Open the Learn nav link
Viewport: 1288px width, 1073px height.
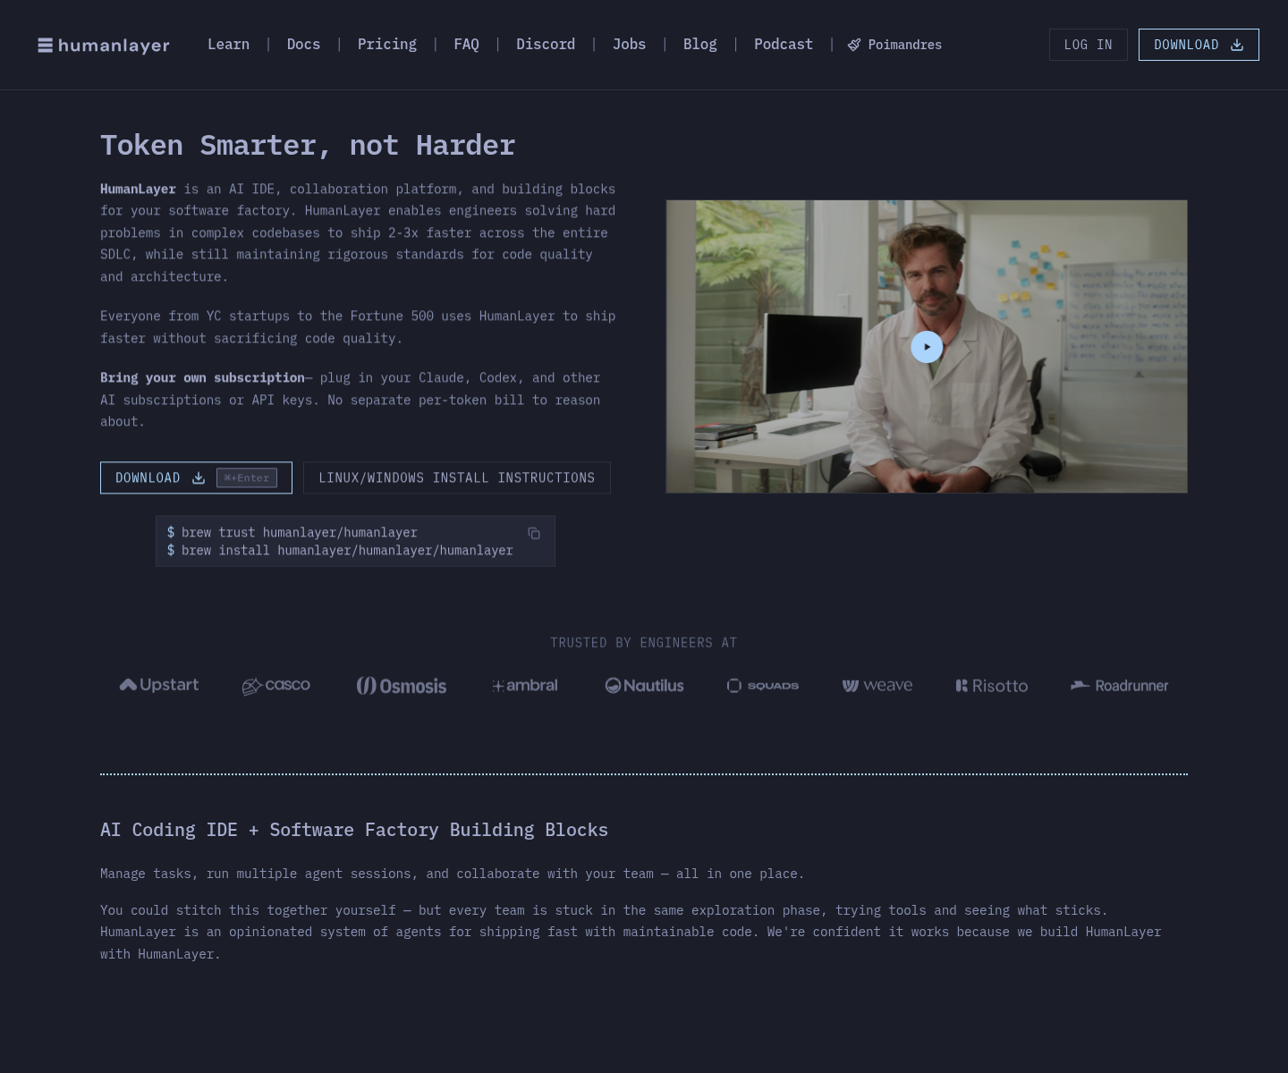coord(228,44)
